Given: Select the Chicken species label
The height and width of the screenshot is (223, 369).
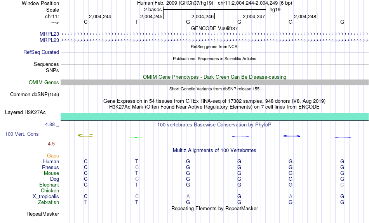Looking at the screenshot, I should point(50,190).
